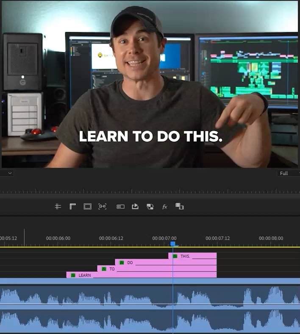Toggle the Safe Margins rectangle button
The image size is (300, 334).
tap(87, 206)
